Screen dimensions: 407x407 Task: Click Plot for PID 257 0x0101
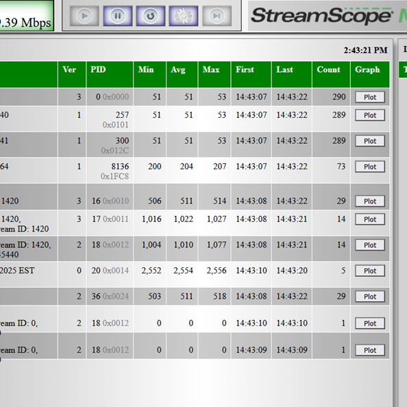(370, 115)
